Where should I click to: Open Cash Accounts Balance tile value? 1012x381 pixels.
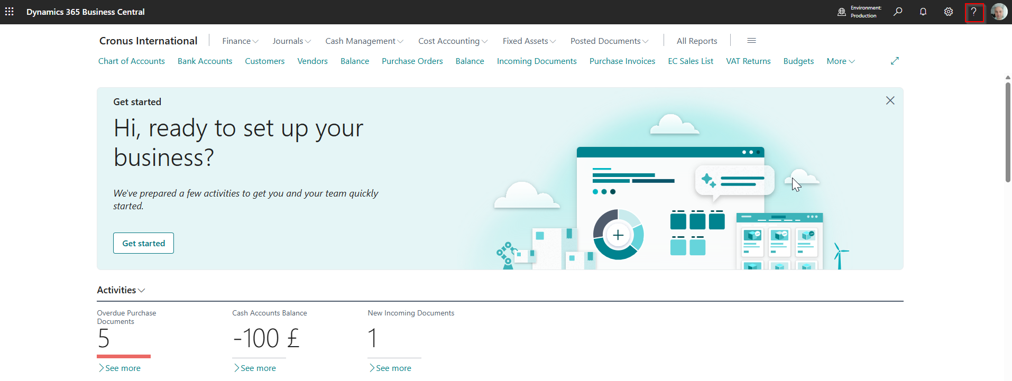tap(266, 338)
